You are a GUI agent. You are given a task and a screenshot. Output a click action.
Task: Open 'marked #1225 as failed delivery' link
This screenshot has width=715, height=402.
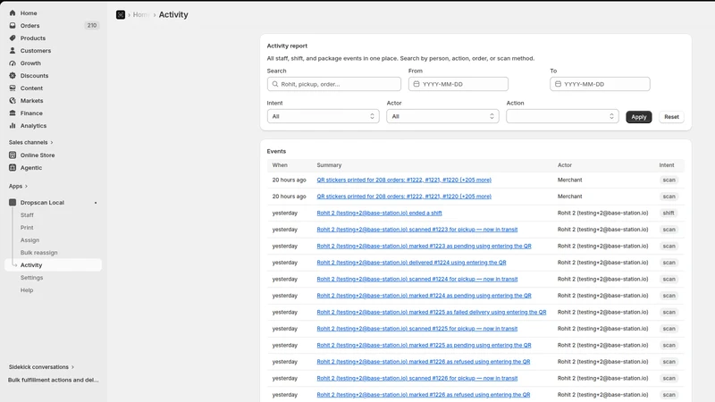[432, 312]
